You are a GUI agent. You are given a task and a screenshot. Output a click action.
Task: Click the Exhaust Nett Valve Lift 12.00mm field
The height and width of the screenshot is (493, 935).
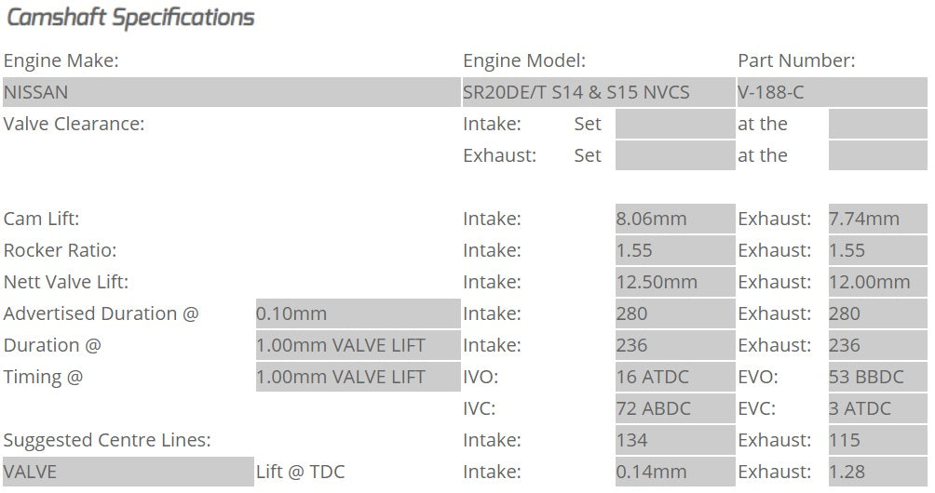coord(877,283)
